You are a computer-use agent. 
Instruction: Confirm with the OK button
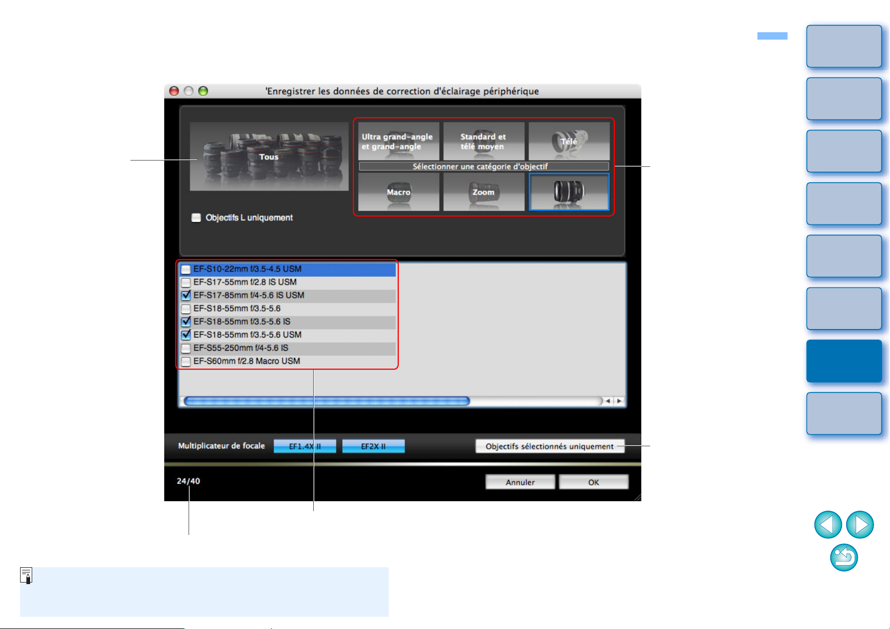pos(594,482)
